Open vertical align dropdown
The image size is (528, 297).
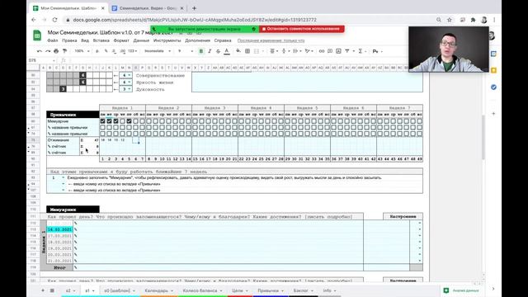285,51
